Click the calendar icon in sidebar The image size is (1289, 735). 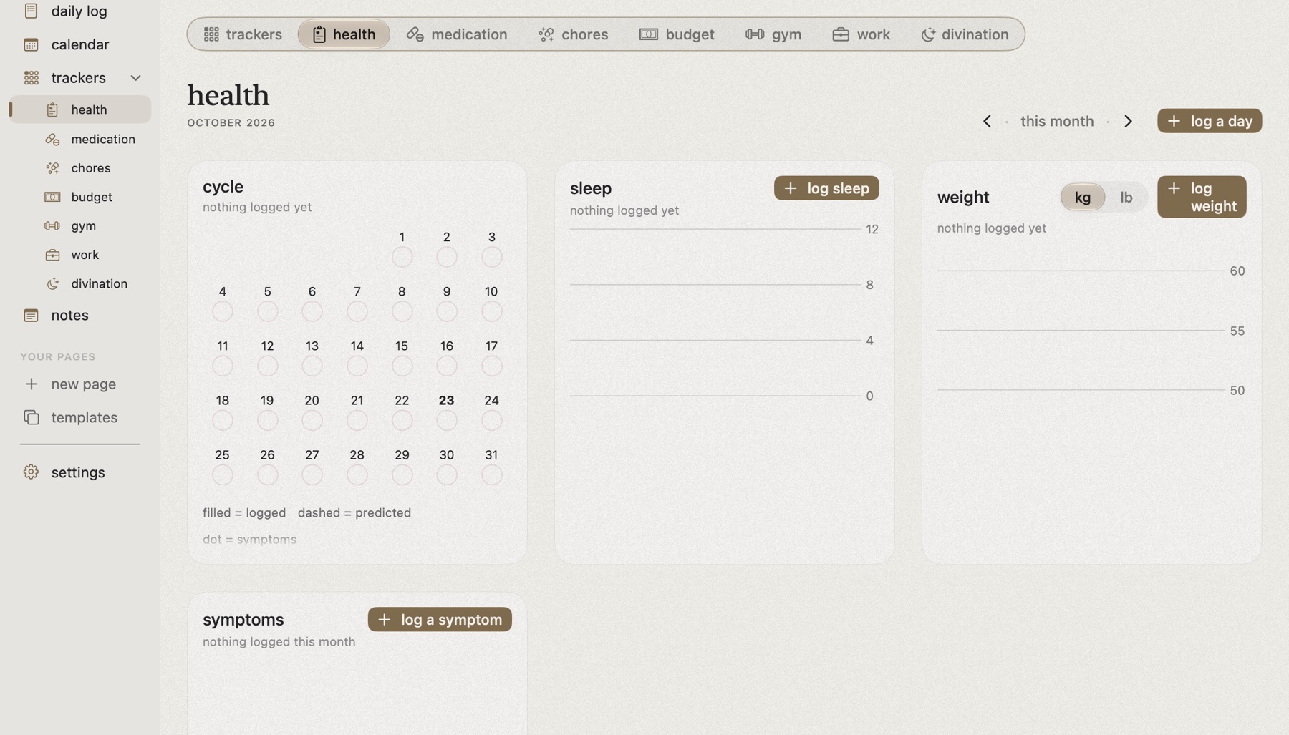click(31, 44)
